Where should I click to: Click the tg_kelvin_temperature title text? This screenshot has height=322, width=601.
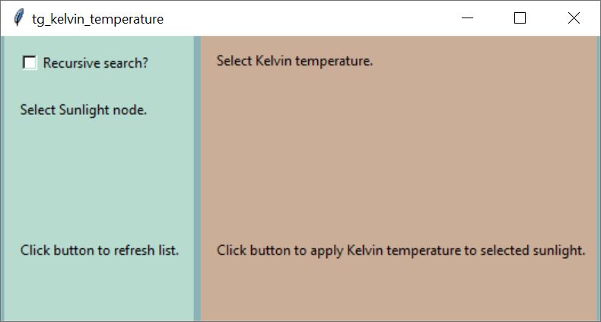97,19
